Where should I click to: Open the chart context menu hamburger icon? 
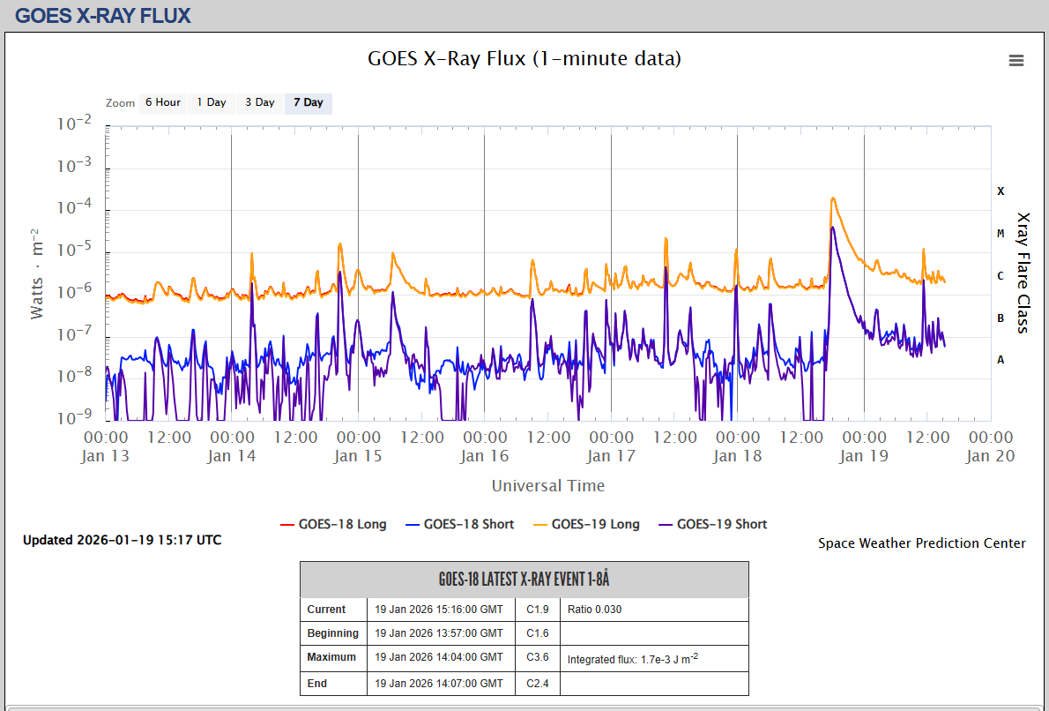(1016, 60)
